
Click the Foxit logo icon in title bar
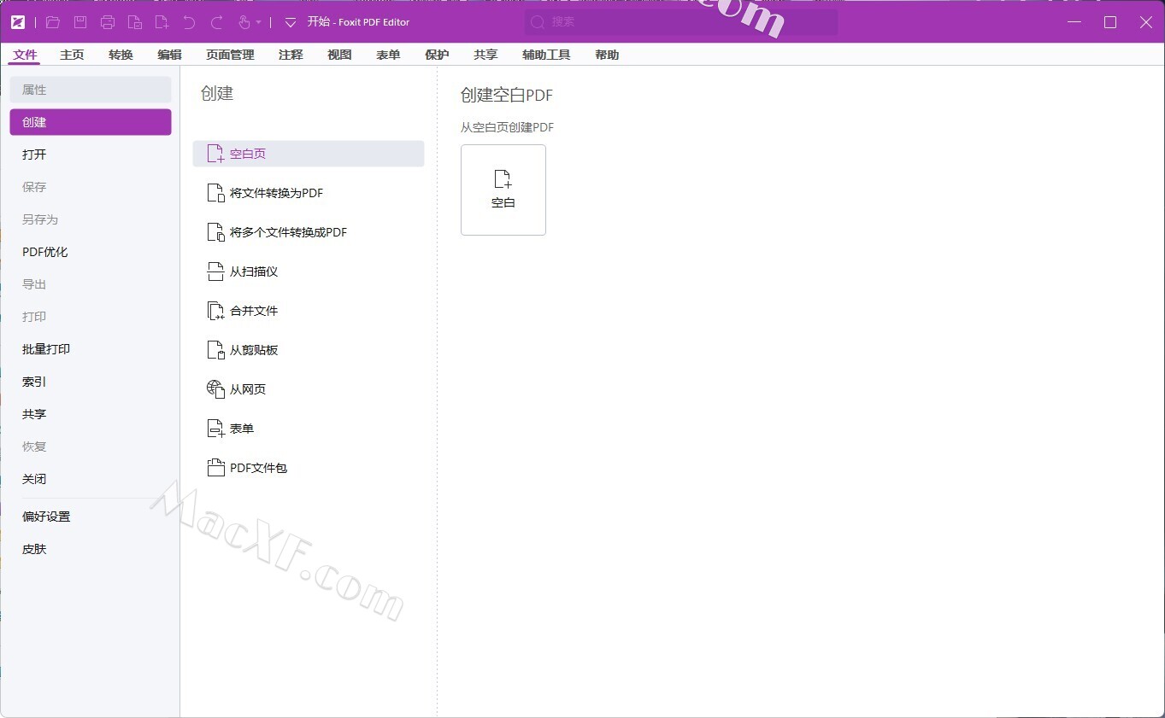click(x=19, y=22)
